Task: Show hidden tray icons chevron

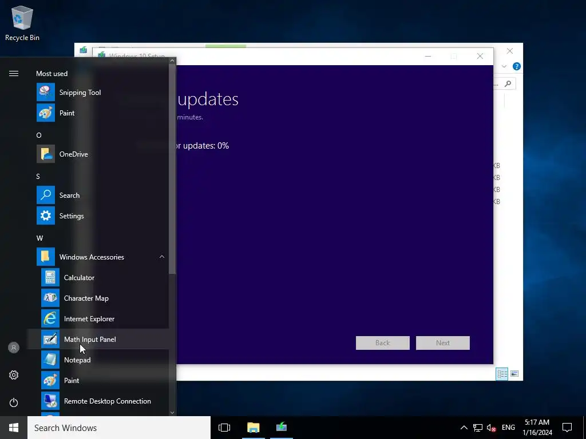Action: (x=464, y=428)
